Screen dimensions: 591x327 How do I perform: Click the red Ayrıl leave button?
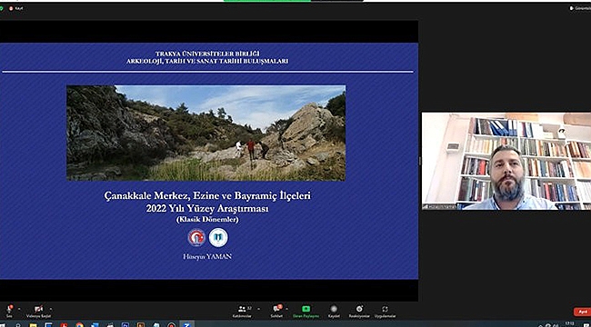coord(582,312)
